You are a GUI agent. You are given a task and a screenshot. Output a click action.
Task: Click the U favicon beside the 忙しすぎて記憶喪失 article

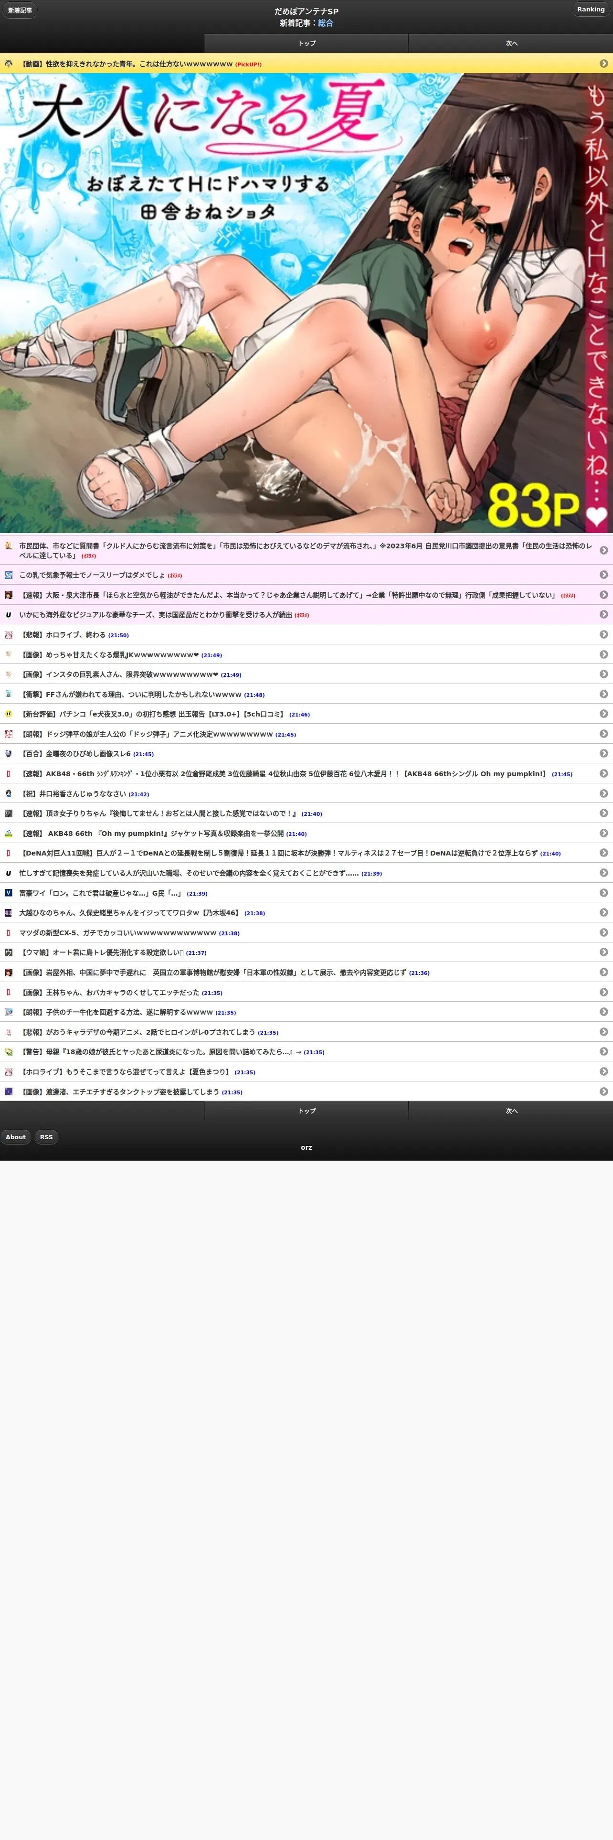pyautogui.click(x=9, y=873)
